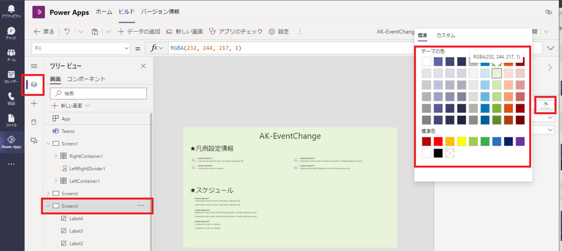Open the Screen3 ellipsis options
The image size is (562, 251).
140,205
